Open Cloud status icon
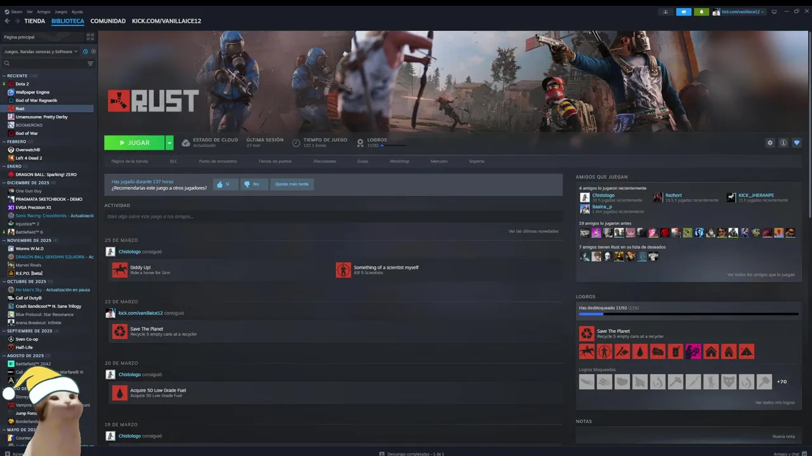The width and height of the screenshot is (812, 456). (x=186, y=142)
